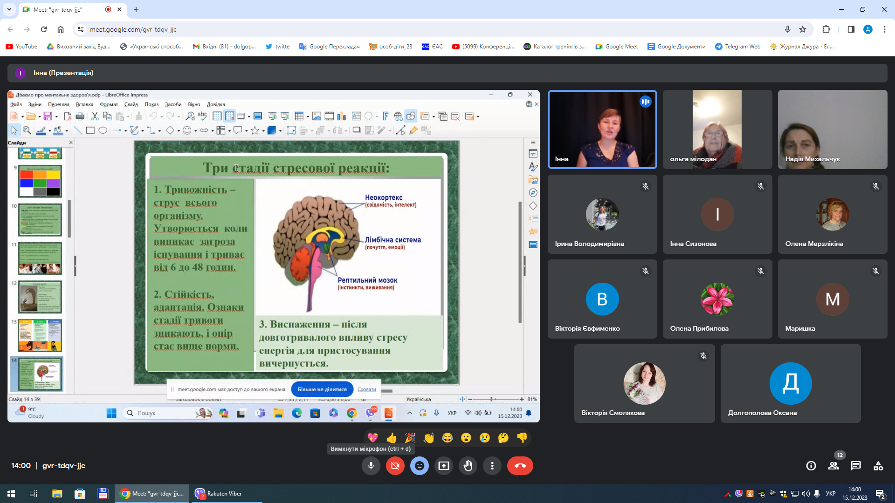
Task: Open More options in the Meet controls
Action: point(492,466)
